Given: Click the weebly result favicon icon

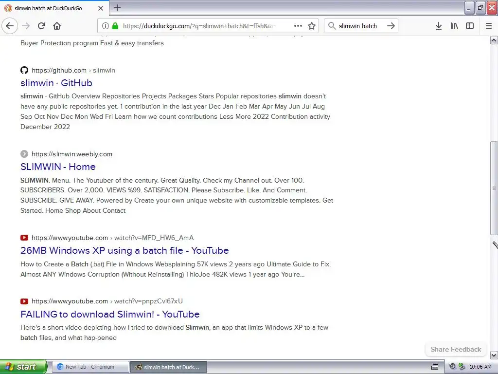Looking at the screenshot, I should coord(24,154).
